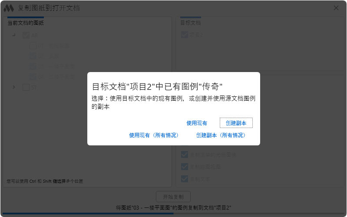347x217 pixels.
Task: Select the 当前文档的图纸 panel header
Action: [26, 23]
